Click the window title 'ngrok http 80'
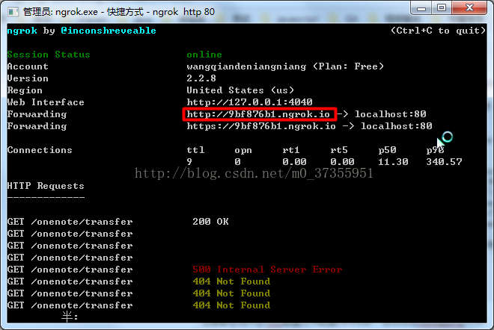Image resolution: width=494 pixels, height=330 pixels. point(183,12)
